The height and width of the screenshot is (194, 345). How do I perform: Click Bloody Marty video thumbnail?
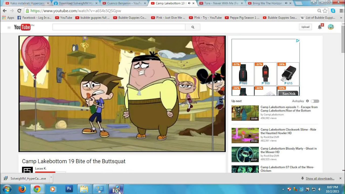[245, 154]
